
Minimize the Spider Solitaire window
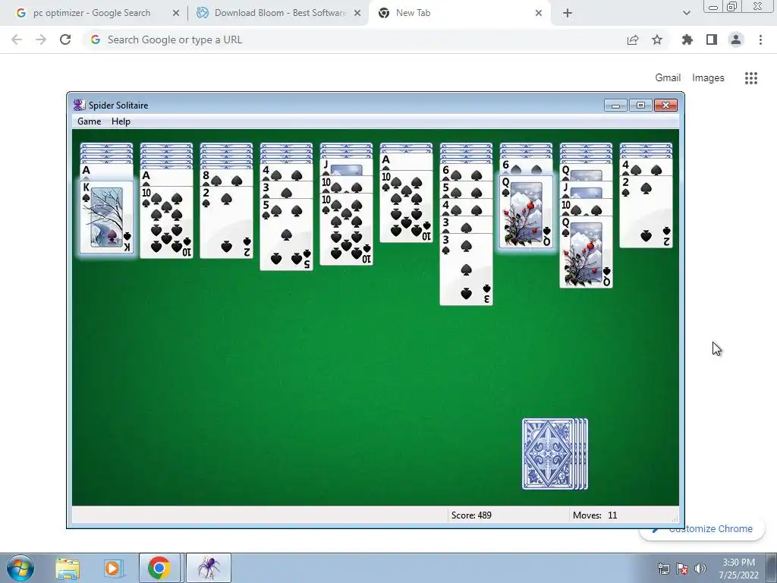(616, 105)
